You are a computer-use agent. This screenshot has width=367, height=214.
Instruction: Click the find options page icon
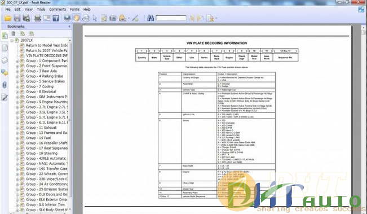[210, 18]
